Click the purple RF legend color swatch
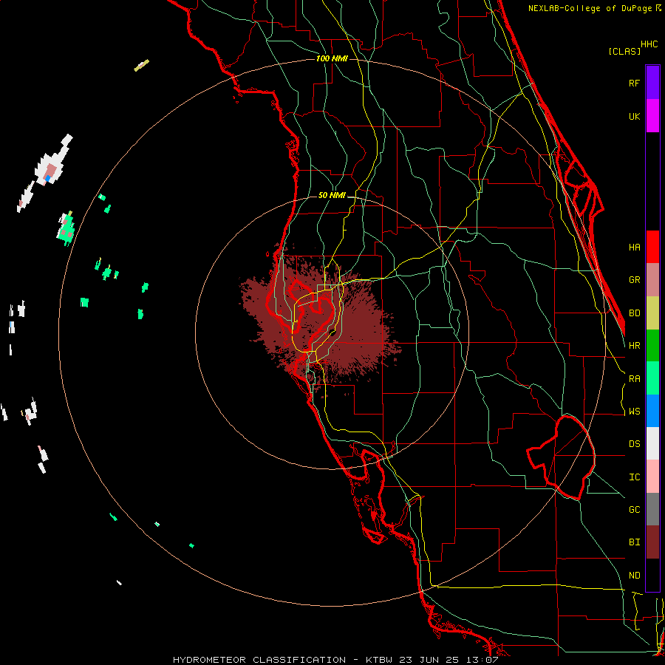 tap(652, 83)
